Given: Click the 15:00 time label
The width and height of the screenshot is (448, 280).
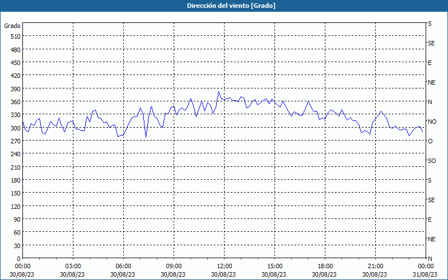Looking at the screenshot, I should point(274,267).
